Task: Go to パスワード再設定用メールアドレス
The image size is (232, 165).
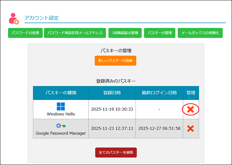Action: pos(75,33)
